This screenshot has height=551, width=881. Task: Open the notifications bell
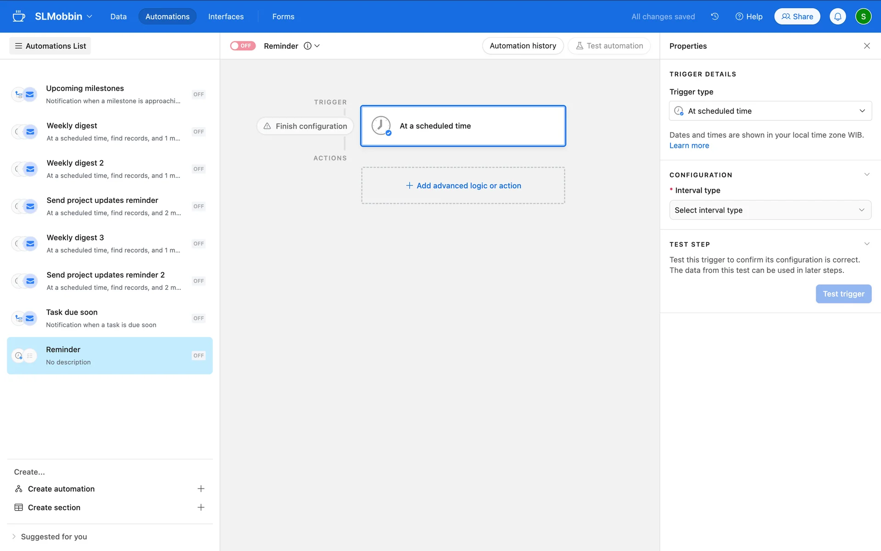pos(837,17)
